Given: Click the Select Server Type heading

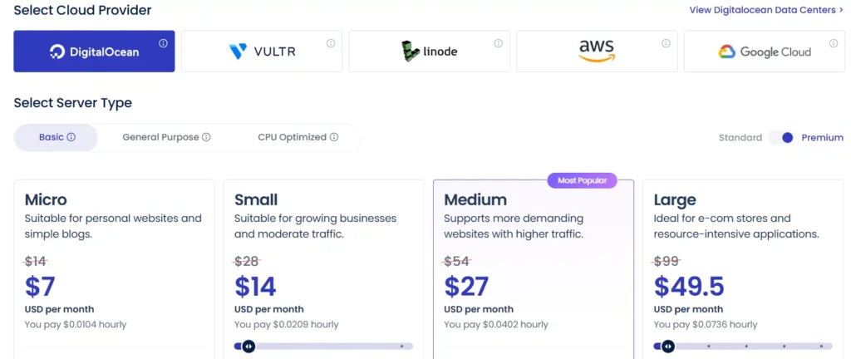Looking at the screenshot, I should (x=73, y=102).
